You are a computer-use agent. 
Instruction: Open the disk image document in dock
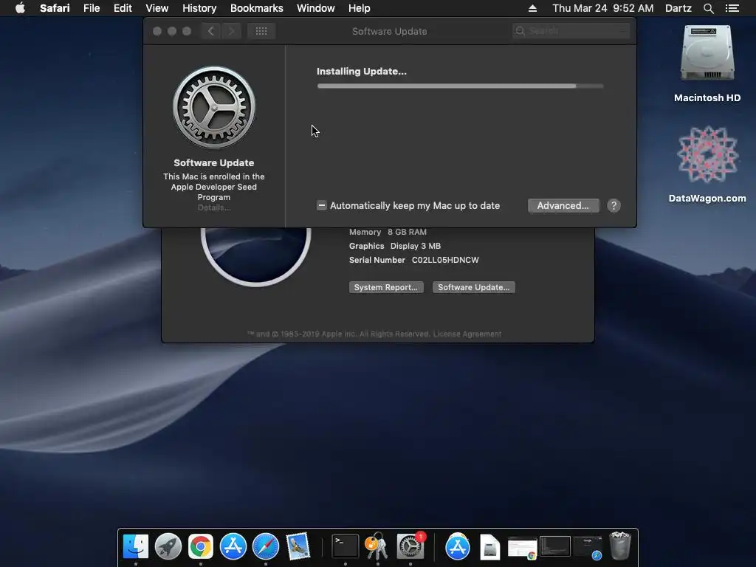pos(490,547)
